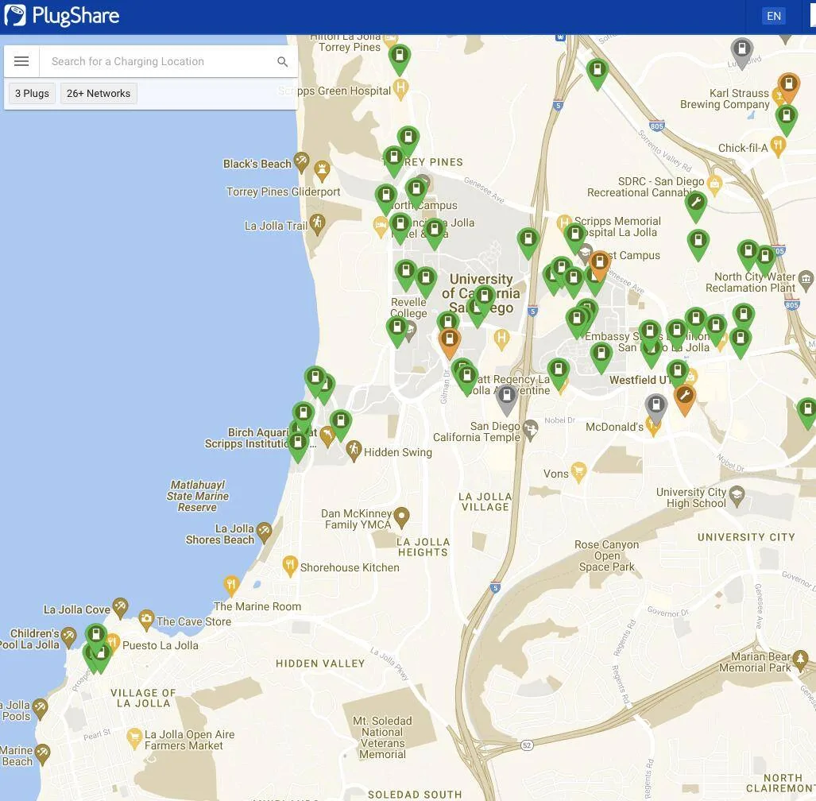Screen dimensions: 816x801
Task: Click the Black's Beach map marker
Action: (x=301, y=161)
